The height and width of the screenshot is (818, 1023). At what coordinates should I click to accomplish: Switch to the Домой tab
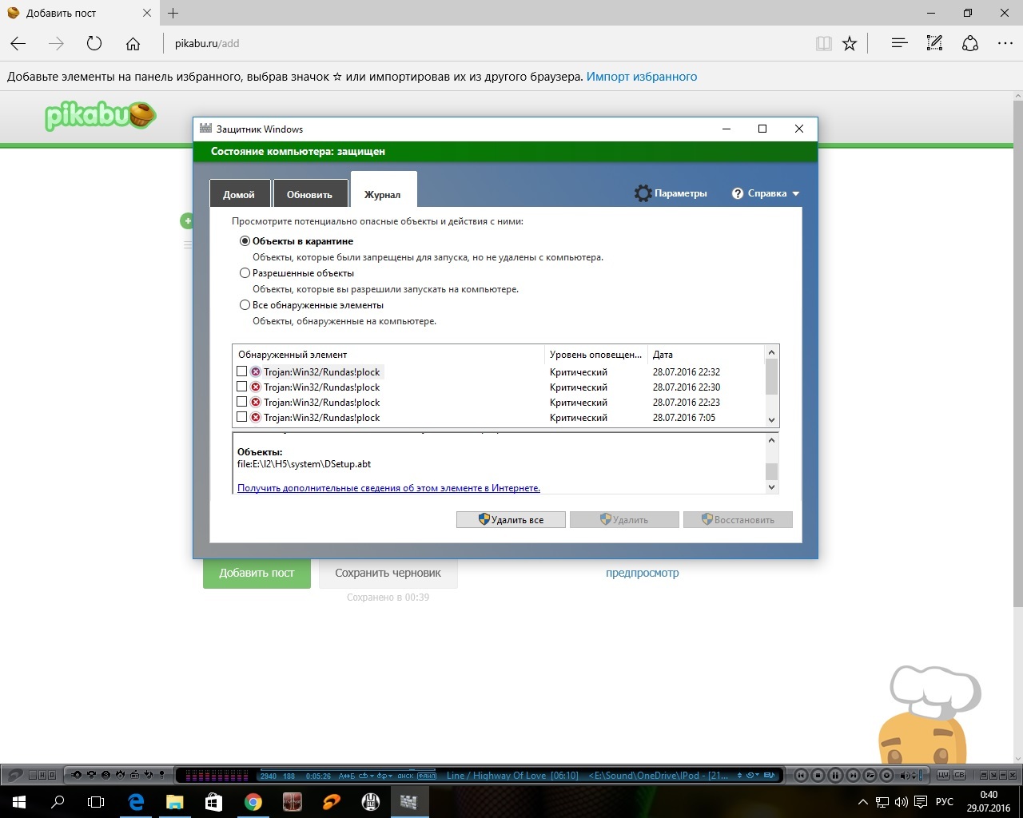[x=239, y=194]
